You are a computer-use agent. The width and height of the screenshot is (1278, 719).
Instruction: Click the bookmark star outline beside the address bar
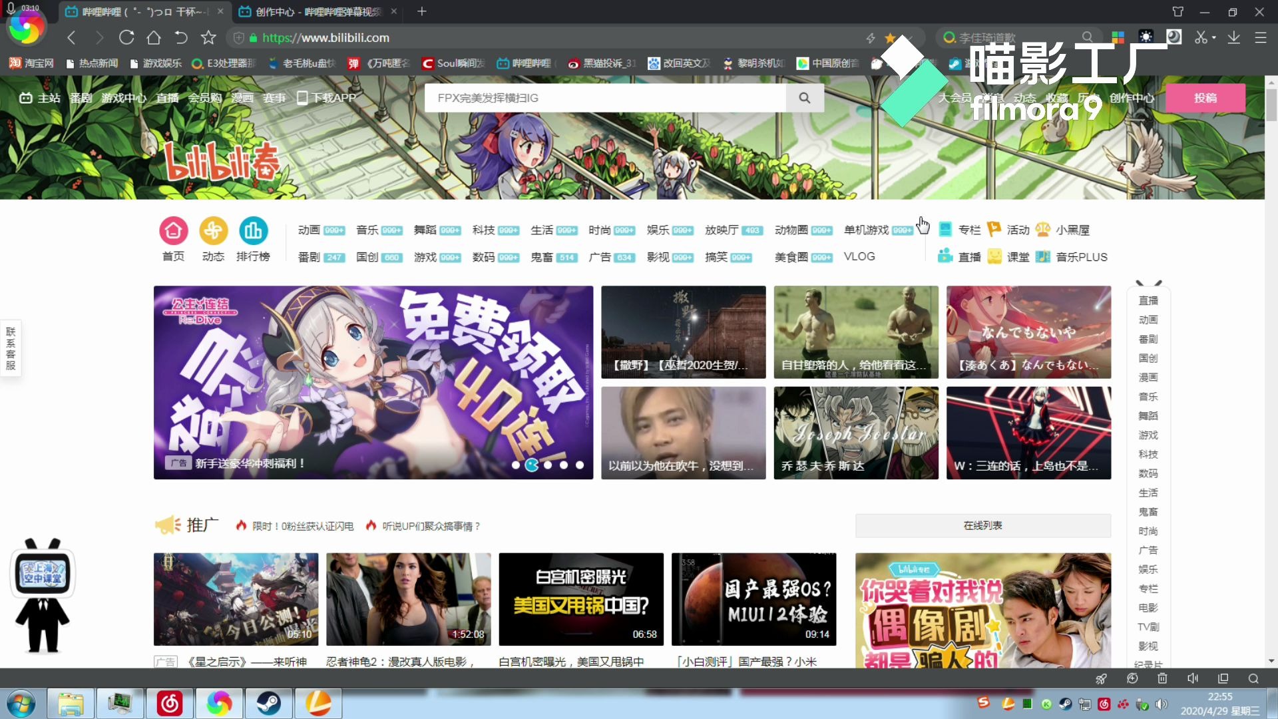click(208, 38)
